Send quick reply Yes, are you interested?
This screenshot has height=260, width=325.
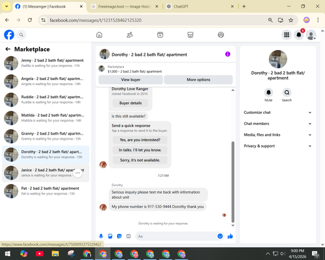(140, 140)
